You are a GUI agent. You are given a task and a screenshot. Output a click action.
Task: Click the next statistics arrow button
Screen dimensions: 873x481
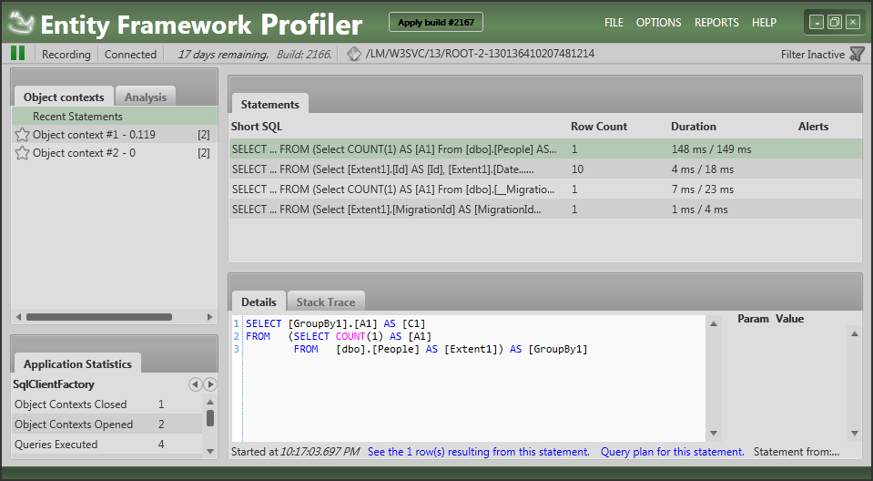pyautogui.click(x=210, y=384)
